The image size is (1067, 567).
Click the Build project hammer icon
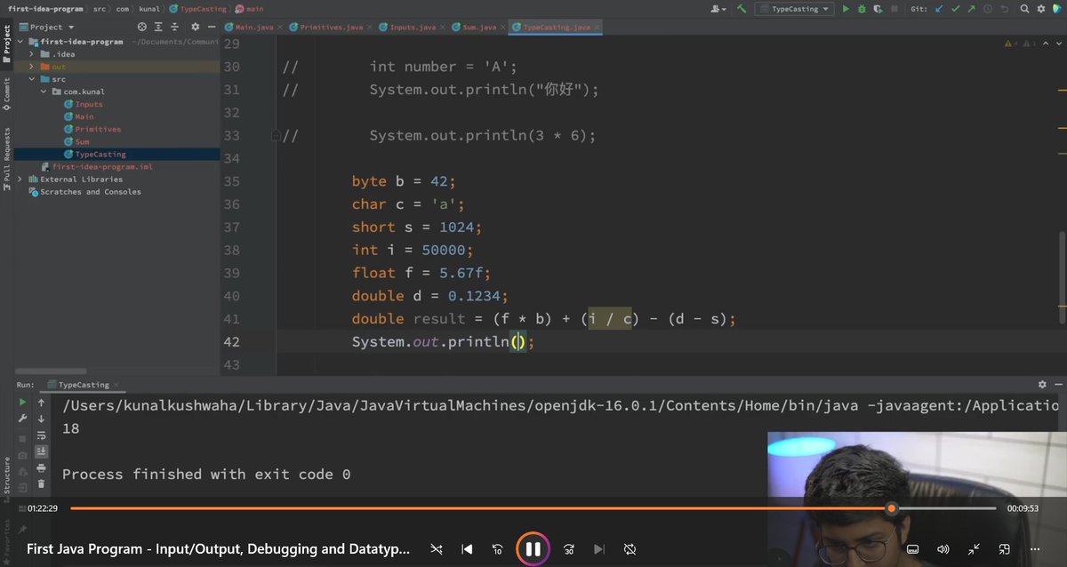[x=742, y=9]
